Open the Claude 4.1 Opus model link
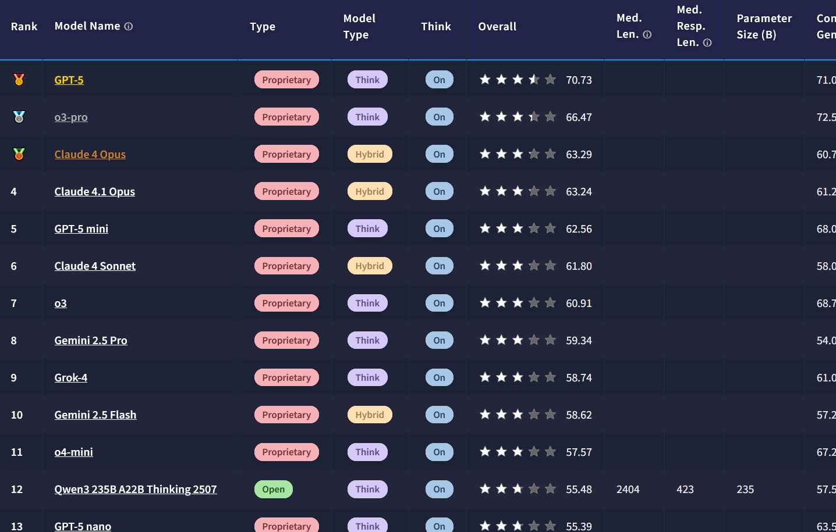 coord(94,192)
